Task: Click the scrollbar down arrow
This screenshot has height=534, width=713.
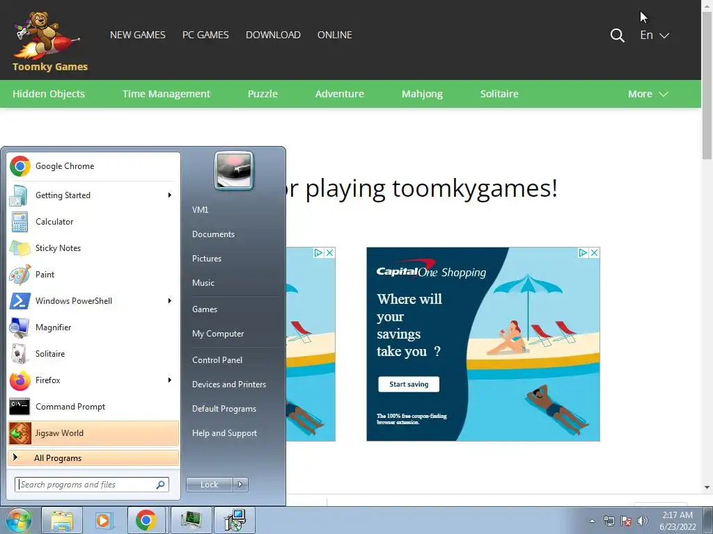Action: (x=707, y=487)
